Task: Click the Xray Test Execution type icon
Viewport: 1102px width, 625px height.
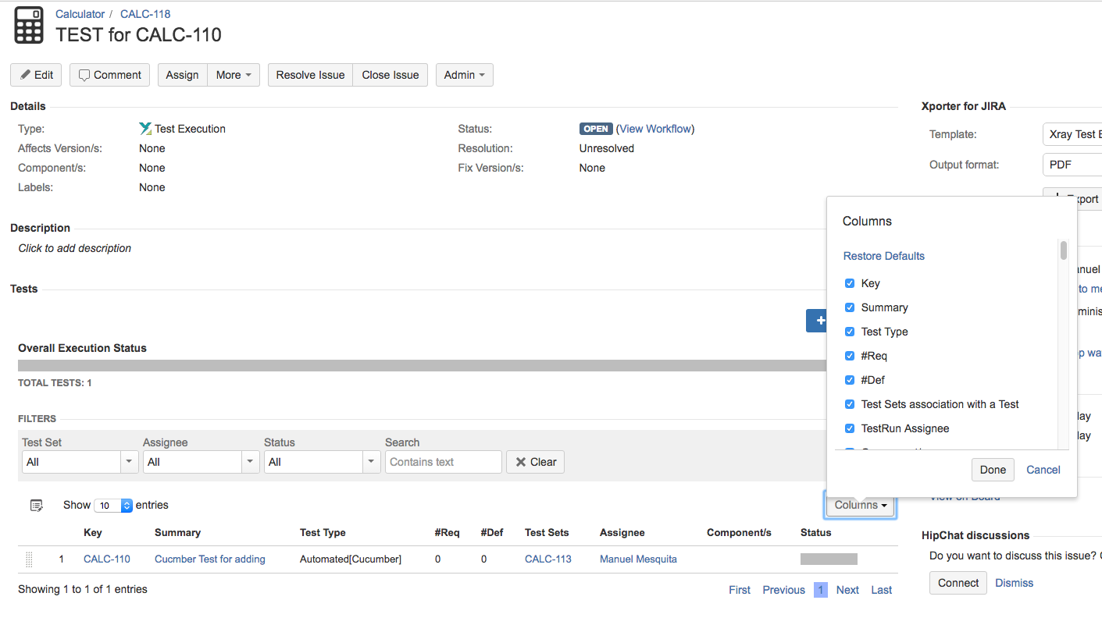Action: pyautogui.click(x=145, y=129)
